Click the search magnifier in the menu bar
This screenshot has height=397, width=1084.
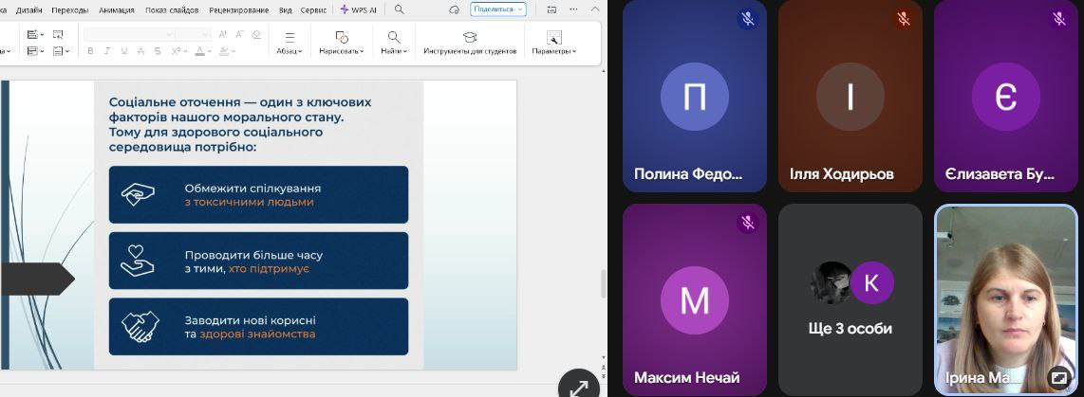pyautogui.click(x=399, y=9)
